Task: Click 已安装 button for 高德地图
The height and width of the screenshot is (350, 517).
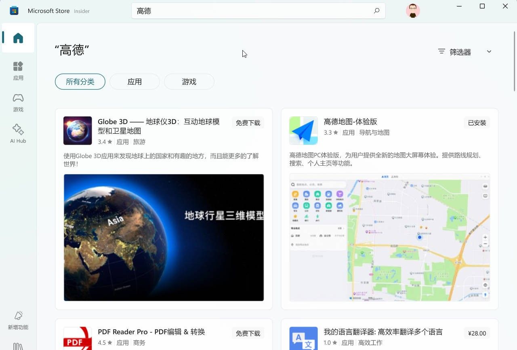Action: click(x=477, y=123)
